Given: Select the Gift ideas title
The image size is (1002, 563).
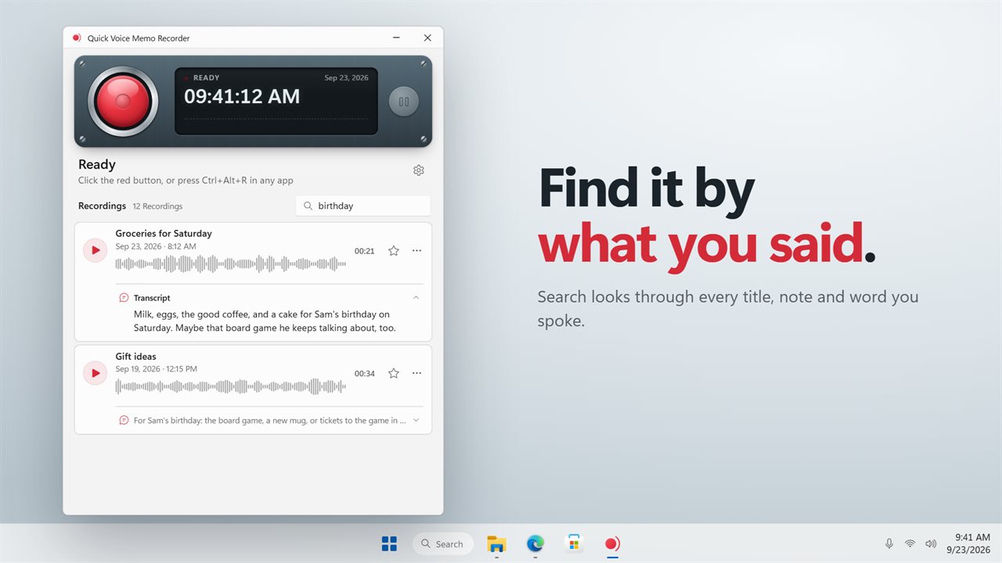Looking at the screenshot, I should 136,357.
